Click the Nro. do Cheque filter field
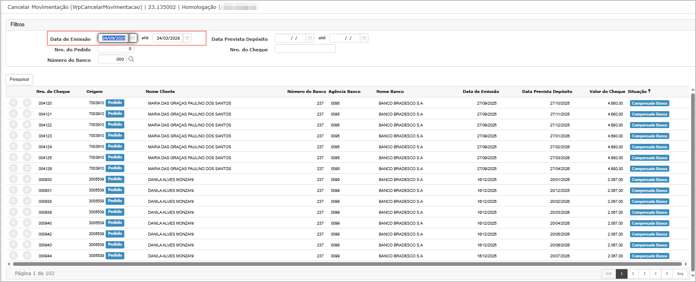 (305, 49)
